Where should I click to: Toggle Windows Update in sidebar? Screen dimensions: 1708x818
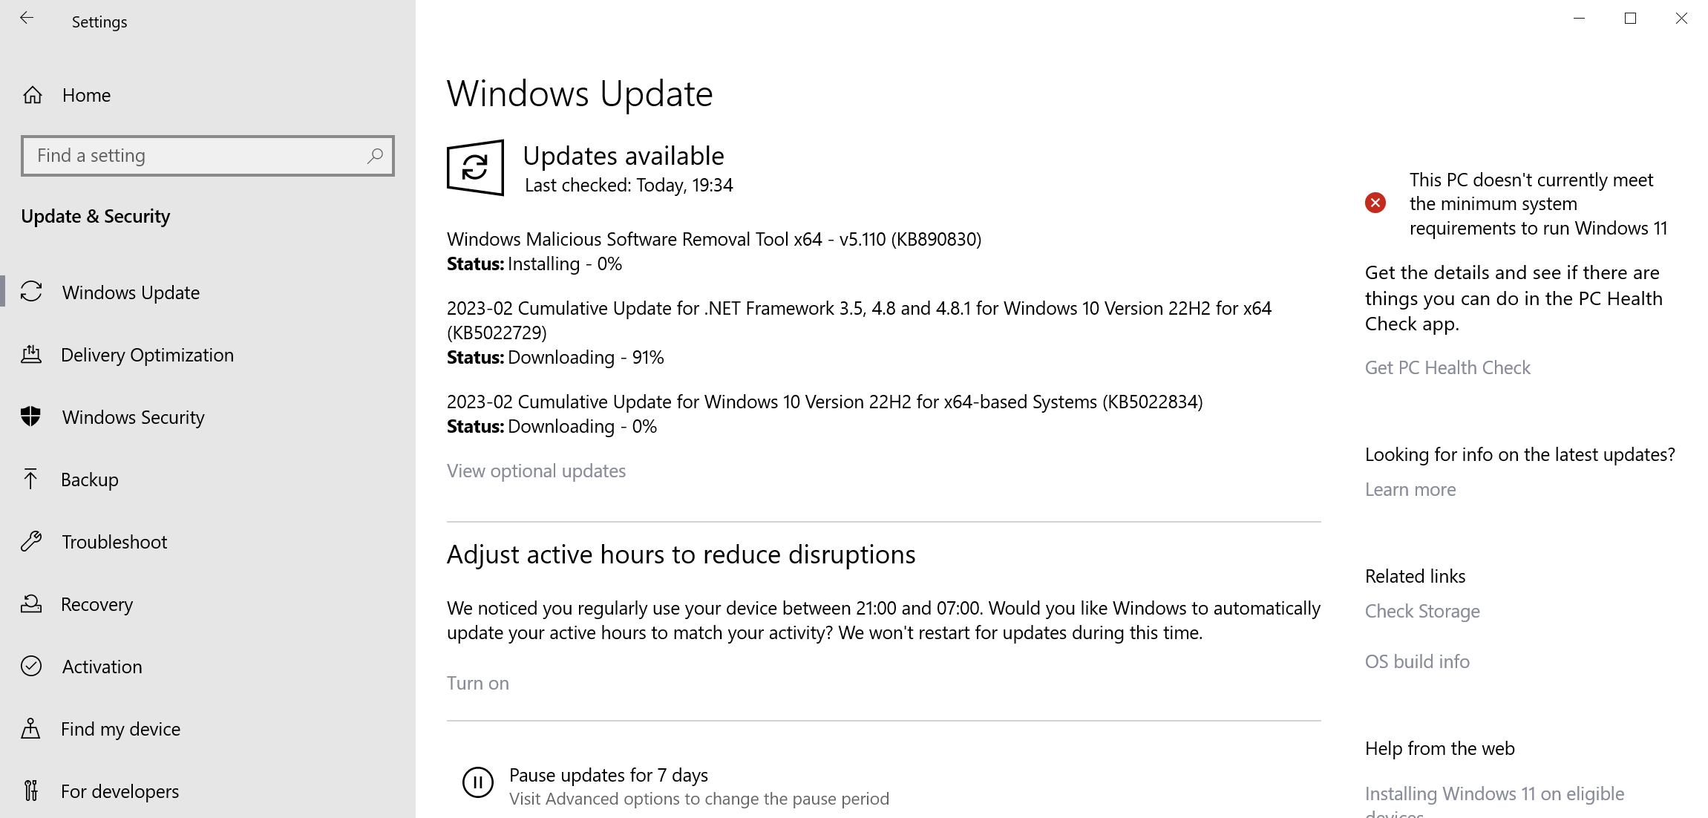pyautogui.click(x=131, y=292)
